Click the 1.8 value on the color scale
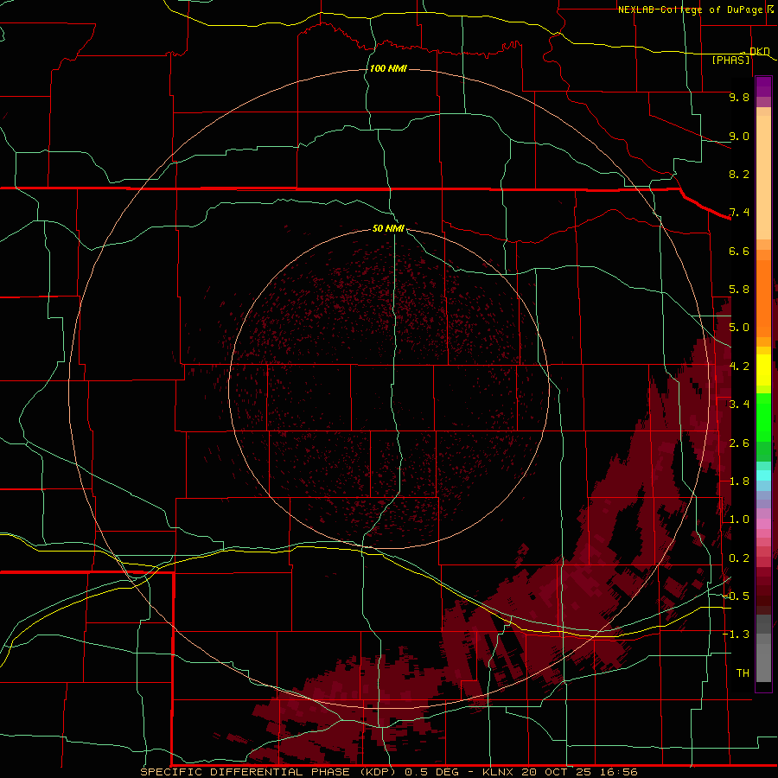This screenshot has height=778, width=778. (739, 481)
